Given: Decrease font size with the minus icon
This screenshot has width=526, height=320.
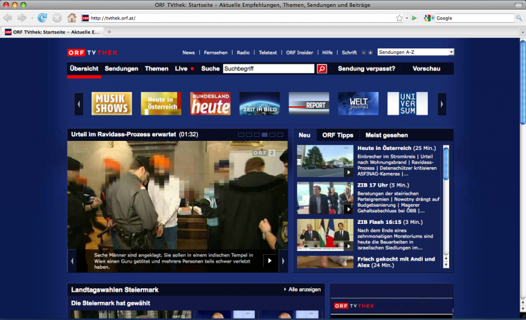Looking at the screenshot, I should 363,53.
